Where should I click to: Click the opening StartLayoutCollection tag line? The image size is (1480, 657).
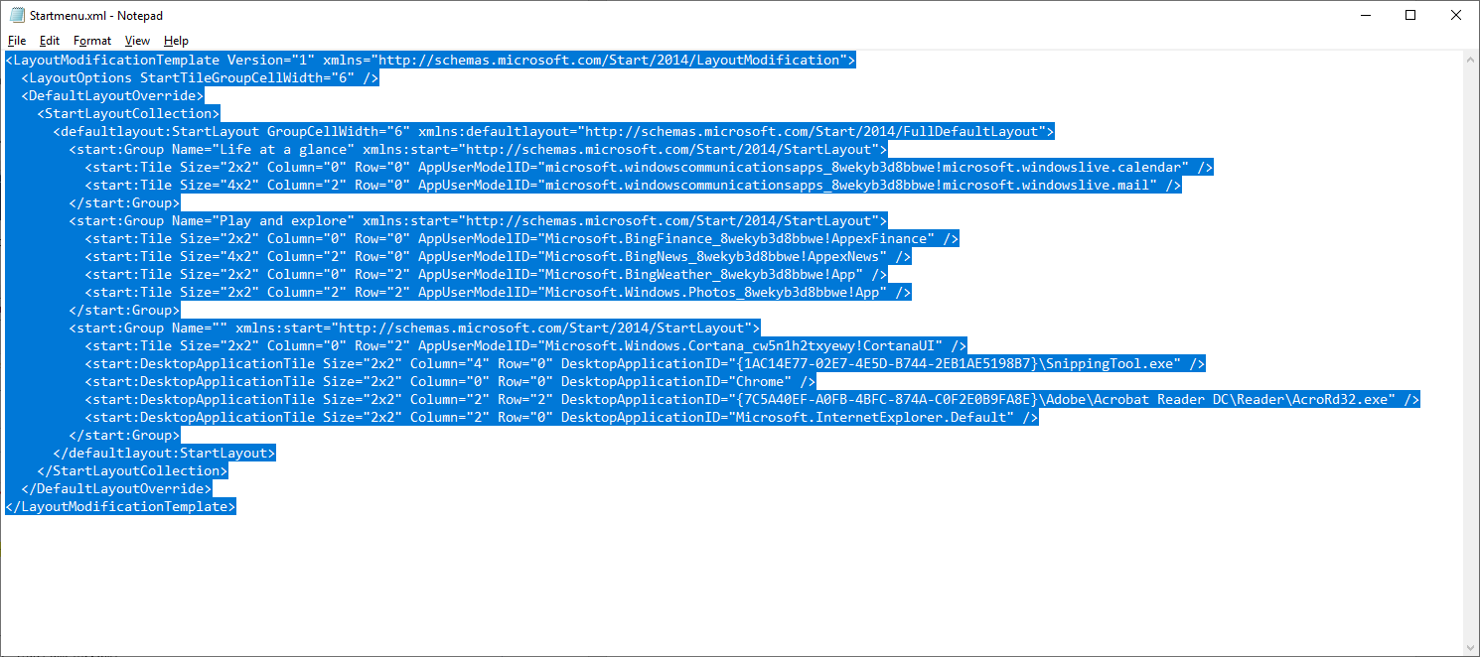[x=128, y=114]
